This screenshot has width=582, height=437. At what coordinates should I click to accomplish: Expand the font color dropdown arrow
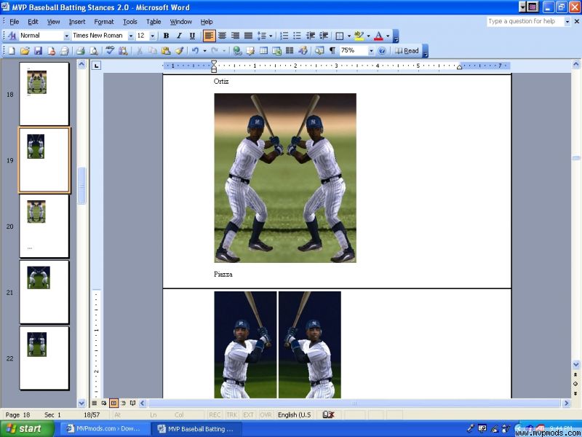coord(388,36)
